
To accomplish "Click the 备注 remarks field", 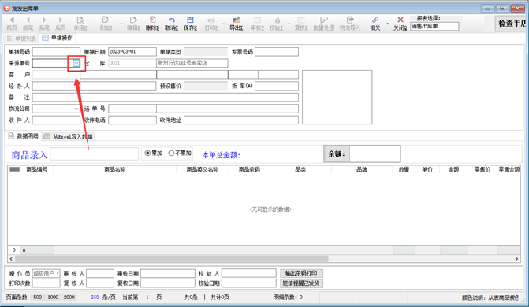I will point(166,98).
